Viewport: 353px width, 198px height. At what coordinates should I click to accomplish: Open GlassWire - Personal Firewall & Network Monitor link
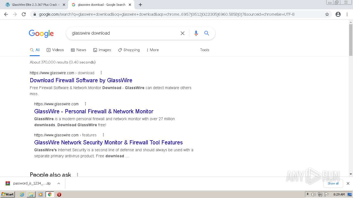tap(94, 111)
